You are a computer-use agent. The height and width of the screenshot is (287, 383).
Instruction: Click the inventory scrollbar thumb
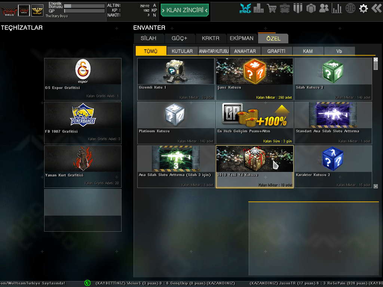tap(376, 66)
